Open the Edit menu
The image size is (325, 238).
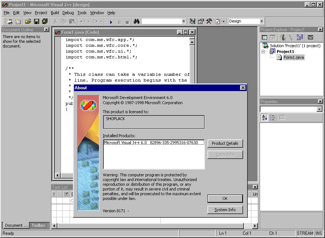coord(16,13)
